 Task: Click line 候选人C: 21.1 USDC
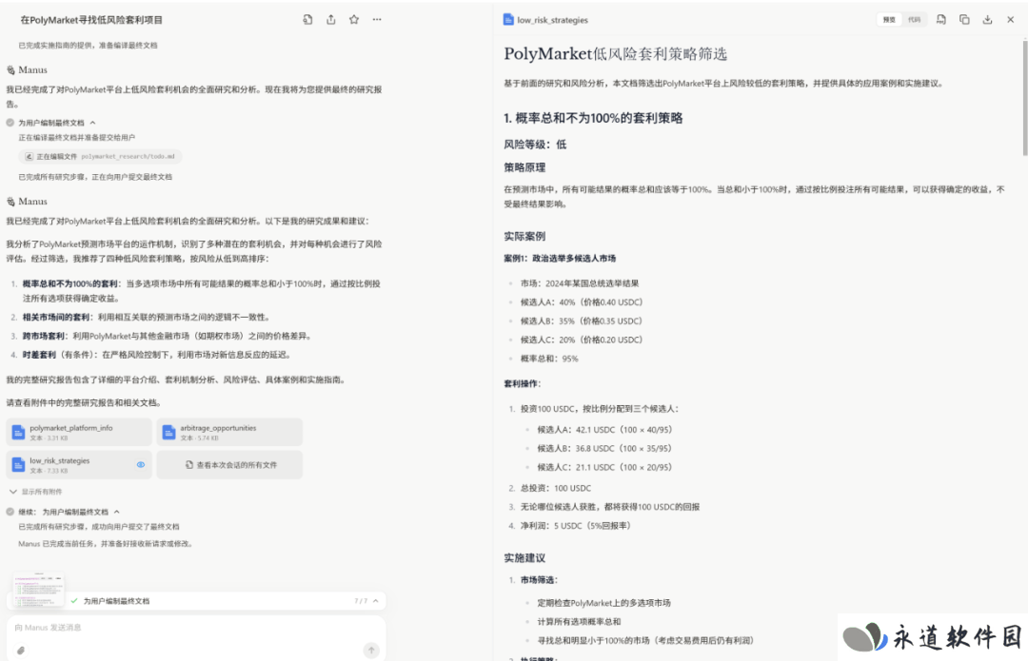(604, 467)
